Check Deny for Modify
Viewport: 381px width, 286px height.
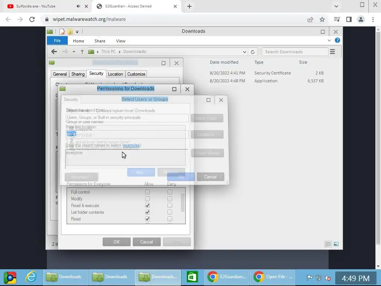170,199
